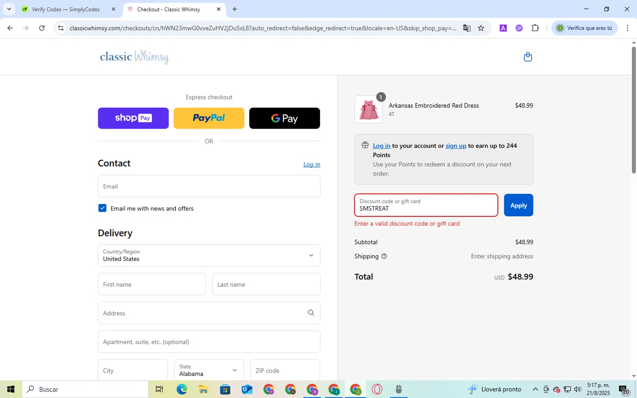The width and height of the screenshot is (637, 398).
Task: Click the First name field
Action: coord(152,284)
